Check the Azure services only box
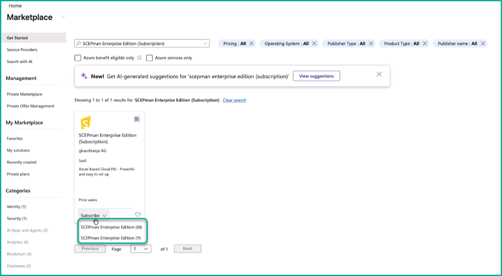Image resolution: width=502 pixels, height=276 pixels. (149, 58)
